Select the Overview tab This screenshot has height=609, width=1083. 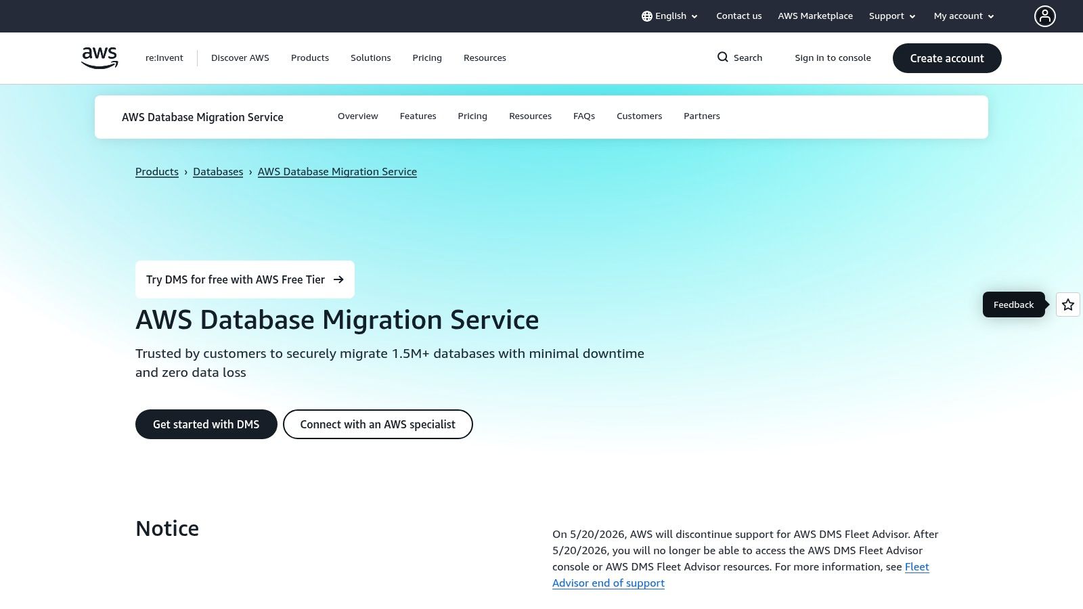357,116
